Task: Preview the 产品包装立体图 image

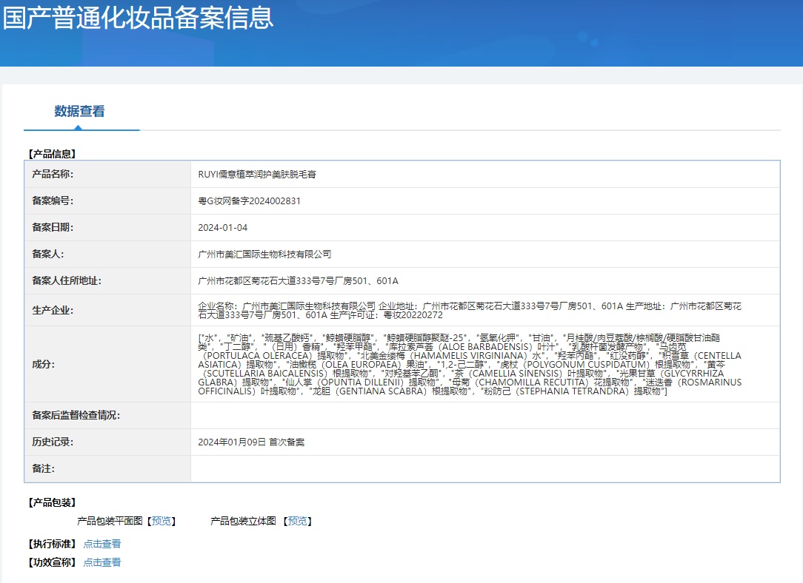Action: click(x=298, y=521)
